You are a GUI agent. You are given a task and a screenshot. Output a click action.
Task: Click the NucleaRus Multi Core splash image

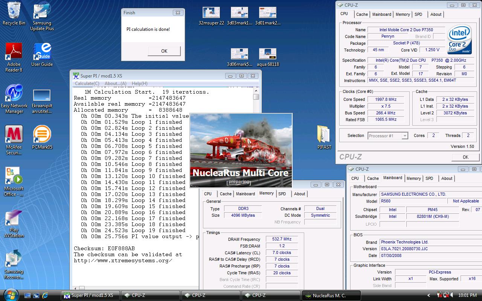click(x=241, y=150)
